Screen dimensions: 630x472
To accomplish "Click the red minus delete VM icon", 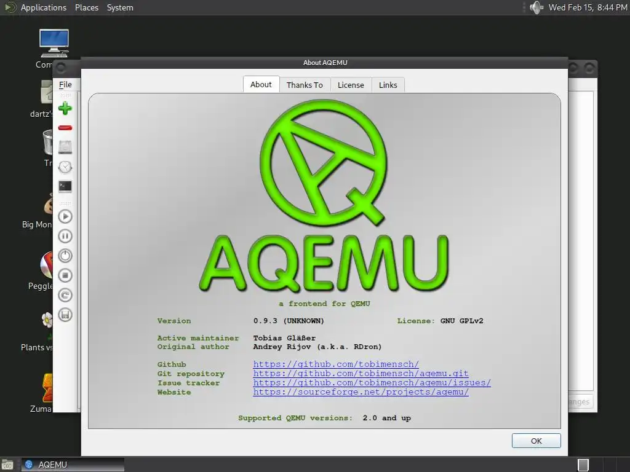I will tap(65, 128).
